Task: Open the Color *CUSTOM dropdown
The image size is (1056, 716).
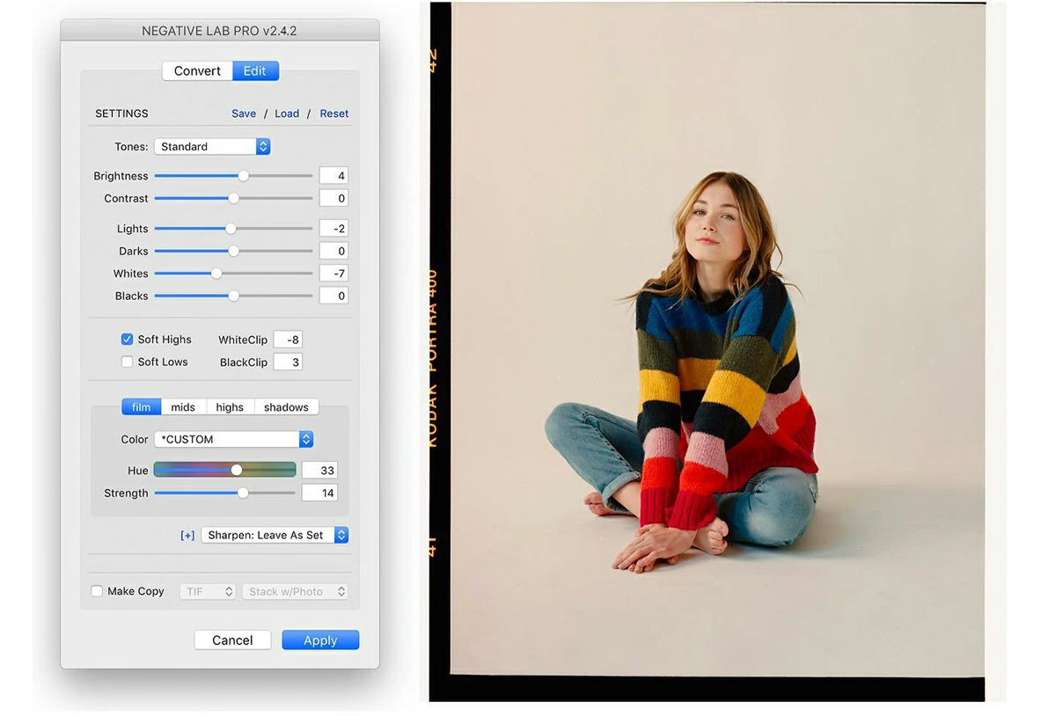Action: pyautogui.click(x=233, y=440)
